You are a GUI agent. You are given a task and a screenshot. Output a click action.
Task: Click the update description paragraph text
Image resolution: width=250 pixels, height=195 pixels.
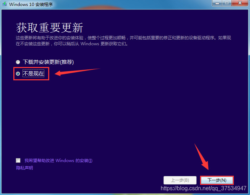[123, 41]
